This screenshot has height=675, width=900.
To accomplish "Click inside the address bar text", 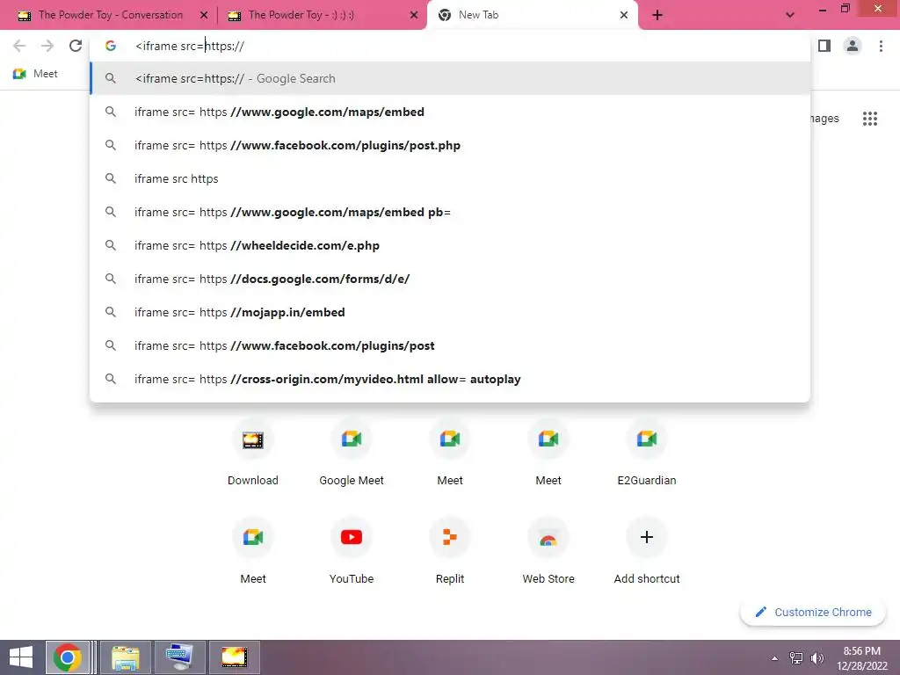I will [190, 46].
